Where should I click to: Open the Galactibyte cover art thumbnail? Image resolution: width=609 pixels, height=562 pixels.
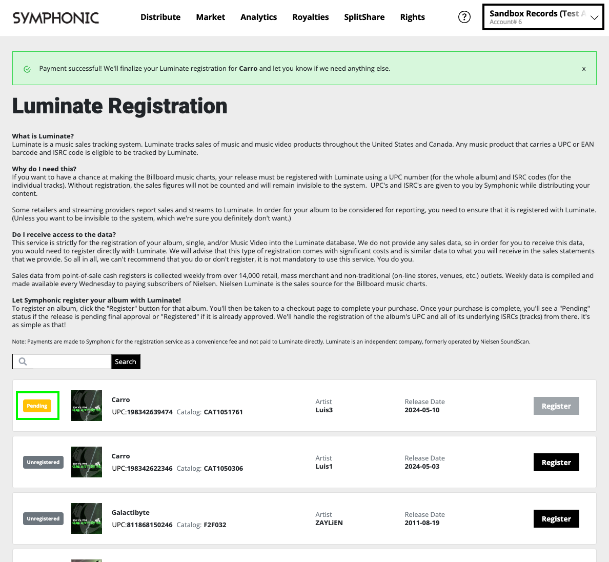click(87, 518)
